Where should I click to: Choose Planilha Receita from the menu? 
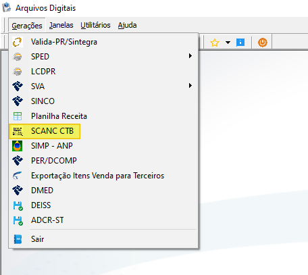click(x=103, y=116)
